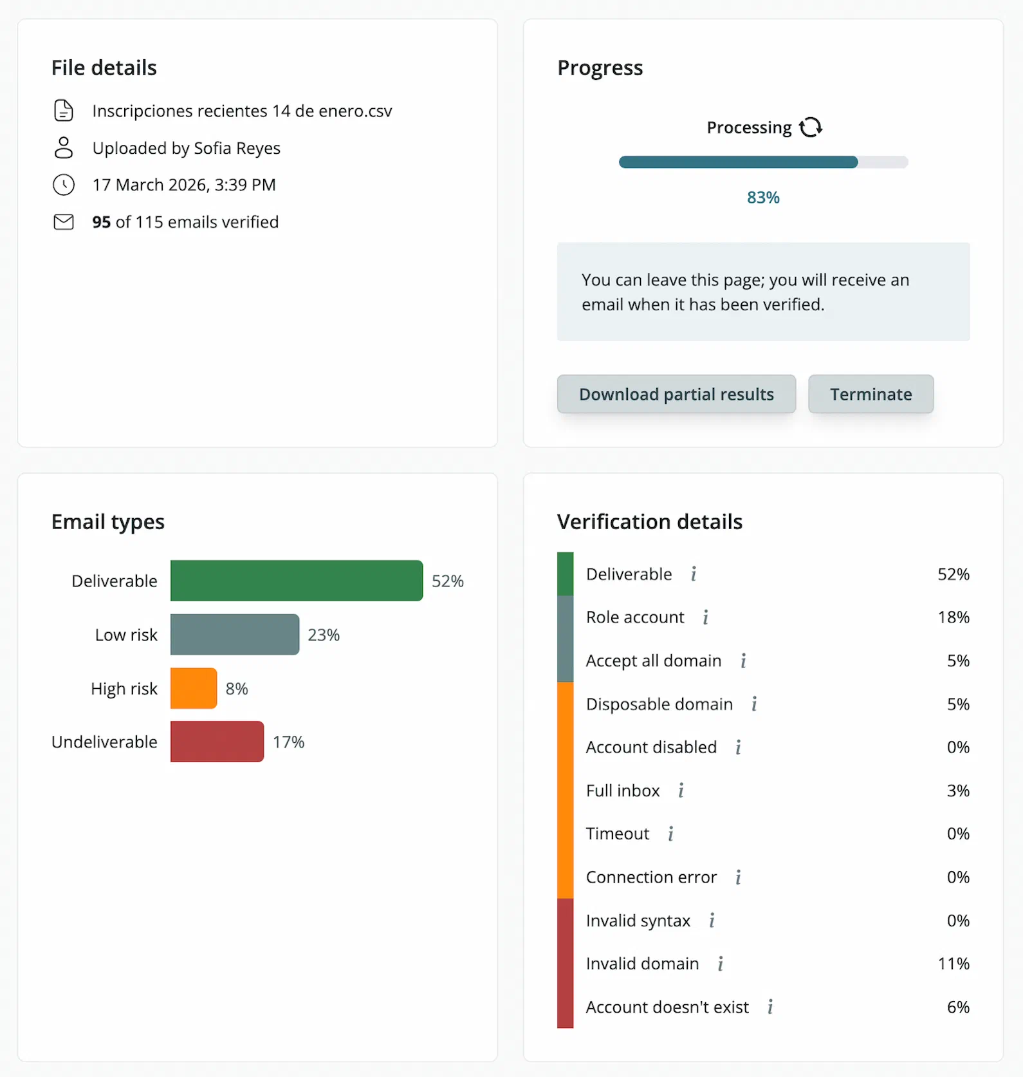Click the Download partial results button
This screenshot has height=1077, width=1023.
[x=676, y=394]
